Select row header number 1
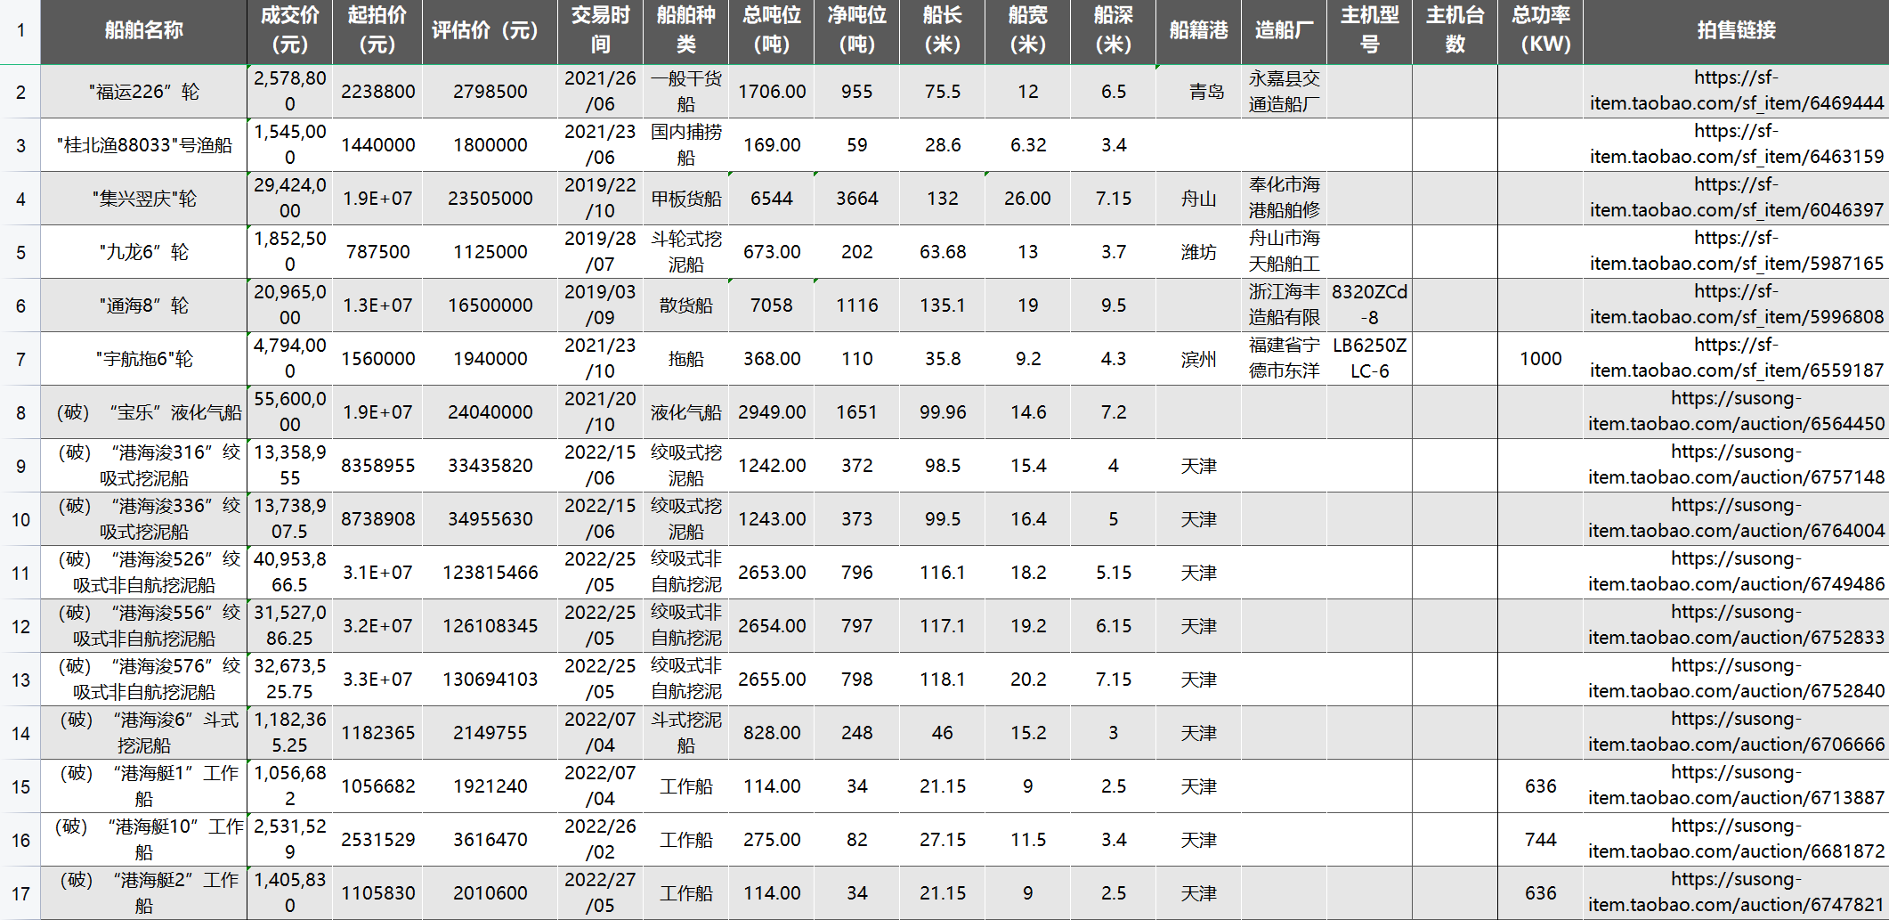The height and width of the screenshot is (920, 1889). (20, 31)
